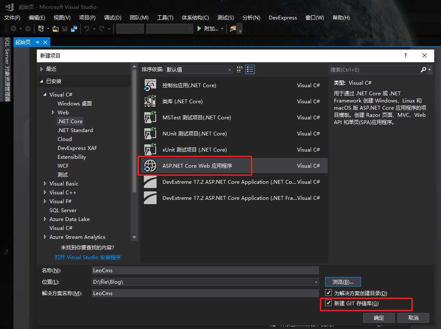Viewport: 441px width, 329px height.
Task: Click the search magnifier icon
Action: click(x=423, y=69)
